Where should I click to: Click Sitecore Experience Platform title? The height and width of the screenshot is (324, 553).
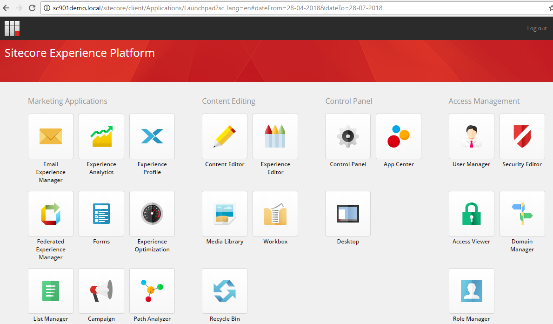80,53
